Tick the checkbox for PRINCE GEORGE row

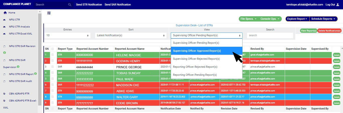[x=53, y=67]
